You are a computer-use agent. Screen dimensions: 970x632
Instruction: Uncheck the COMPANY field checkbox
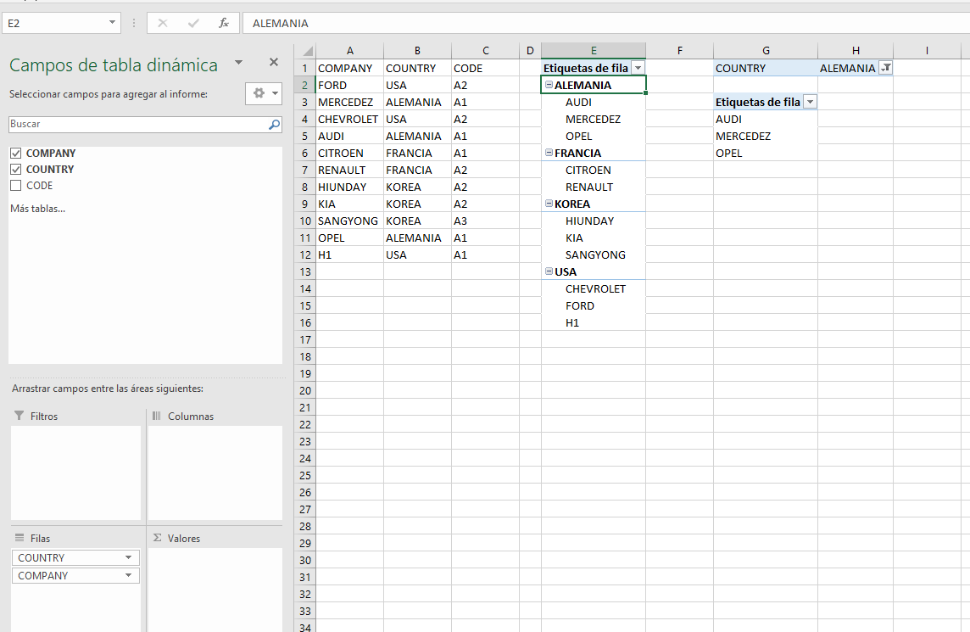tap(16, 153)
